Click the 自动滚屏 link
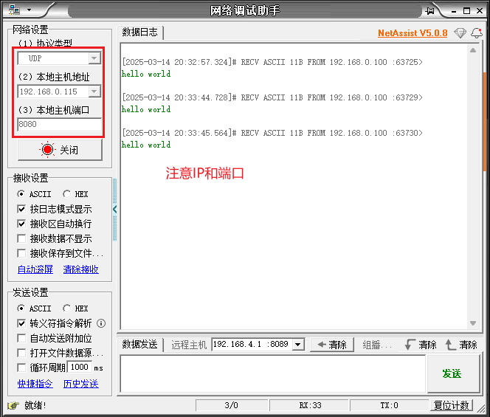This screenshot has height=417, width=490. pos(35,269)
